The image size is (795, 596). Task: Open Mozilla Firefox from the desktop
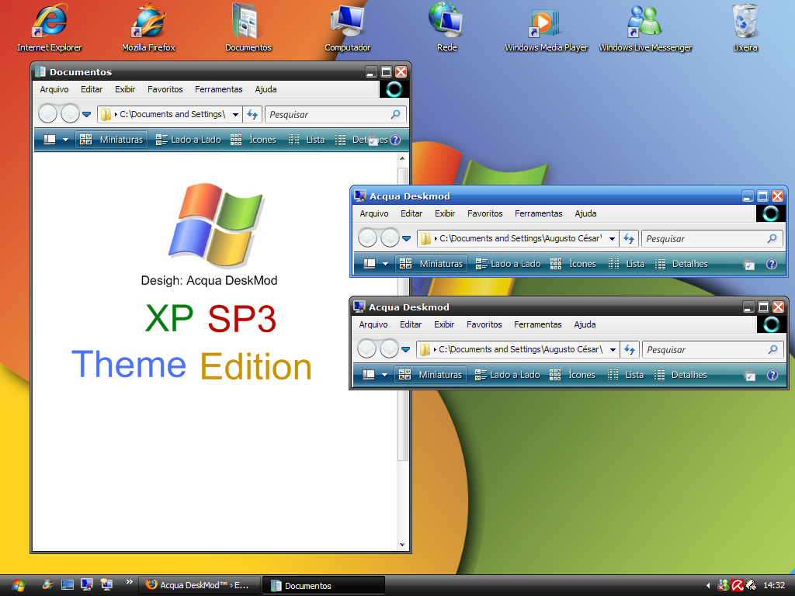coord(148,22)
